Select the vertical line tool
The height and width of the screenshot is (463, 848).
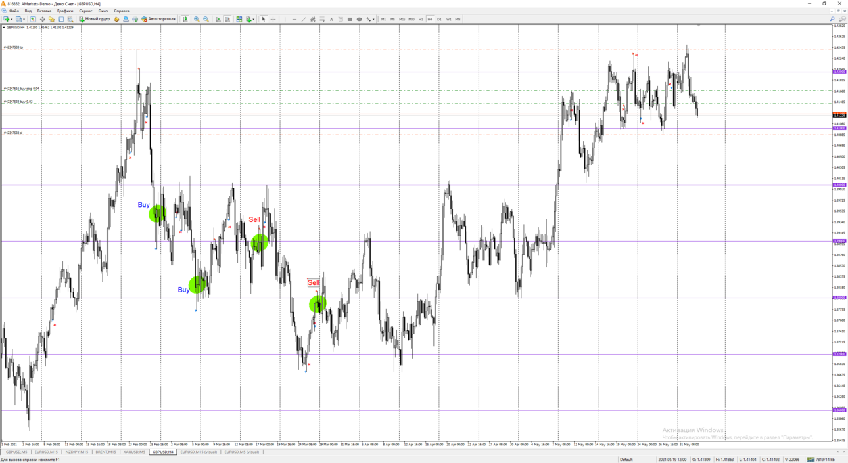[x=285, y=19]
